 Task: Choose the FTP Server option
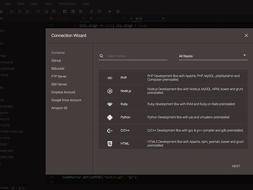point(59,76)
